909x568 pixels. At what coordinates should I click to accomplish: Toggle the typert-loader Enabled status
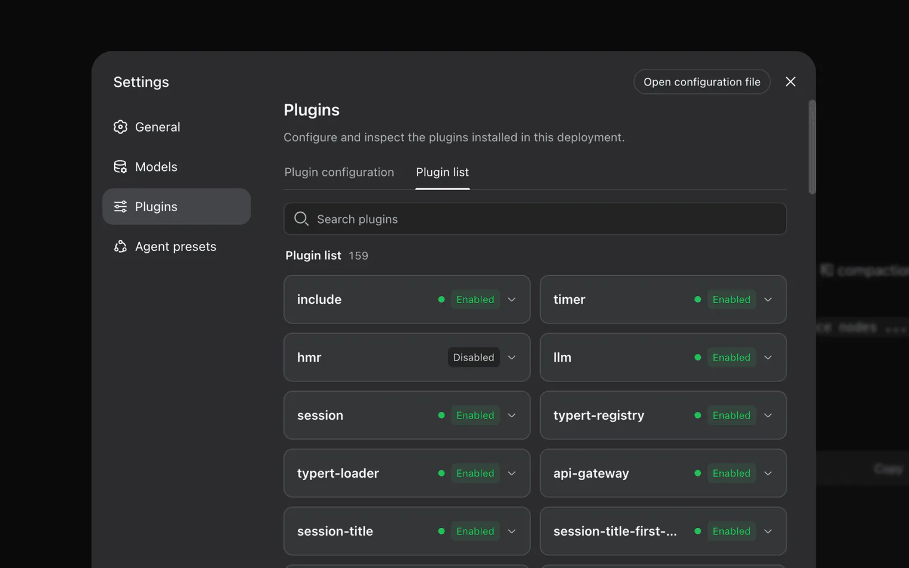[475, 474]
